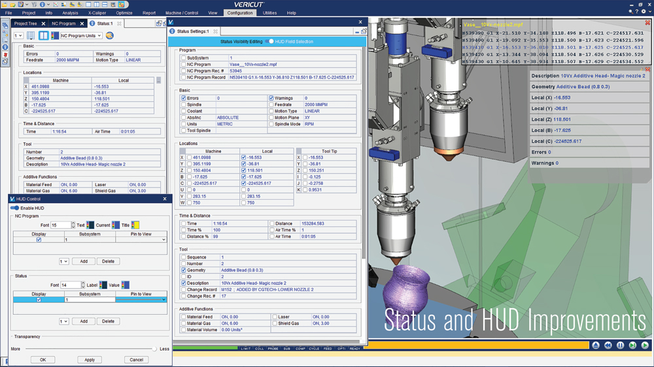The height and width of the screenshot is (367, 654).
Task: Click the top icon in left sidebar
Action: point(5,26)
